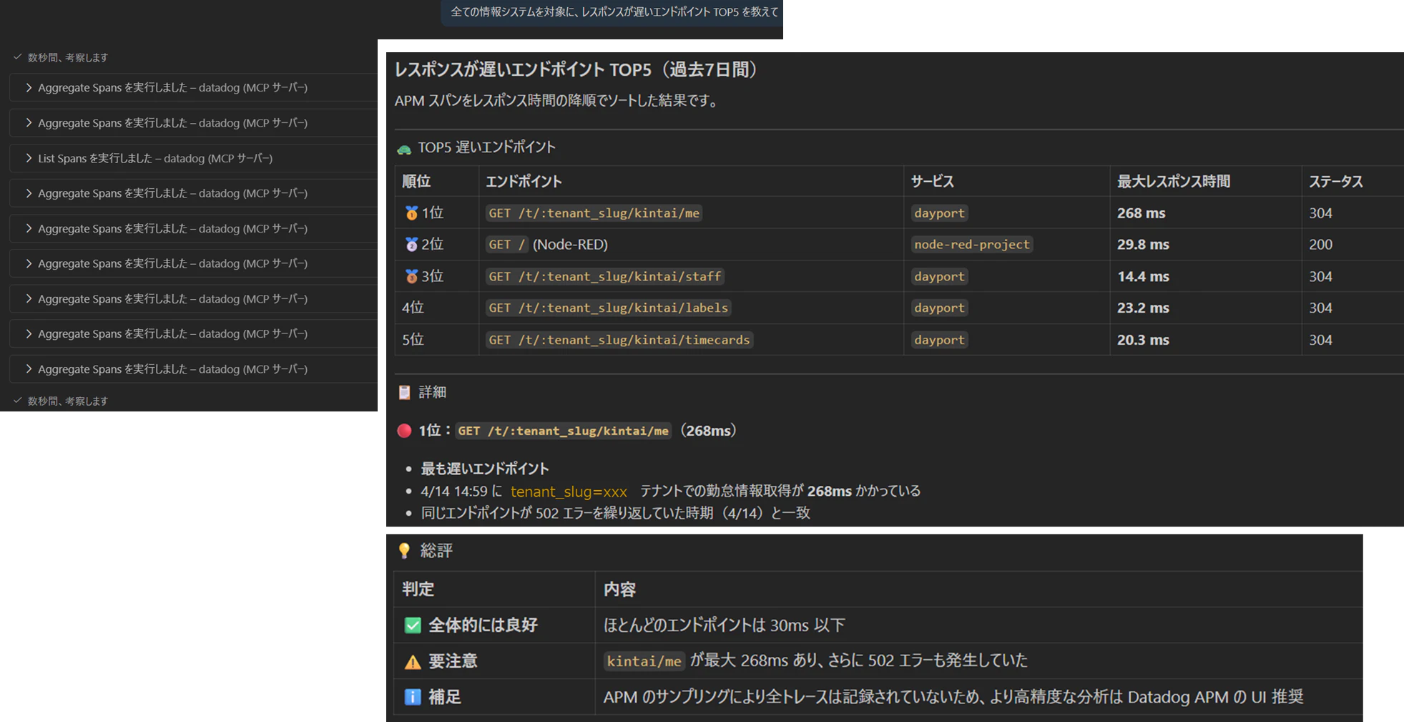
Task: Click the kintai/me code chip in the 総評 table
Action: click(x=644, y=661)
